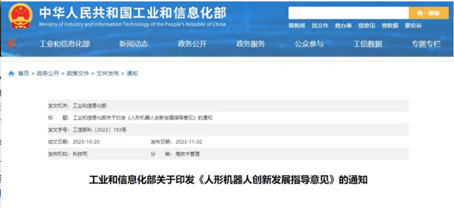Click inside the site search field
The width and height of the screenshot is (454, 208).
[348, 13]
